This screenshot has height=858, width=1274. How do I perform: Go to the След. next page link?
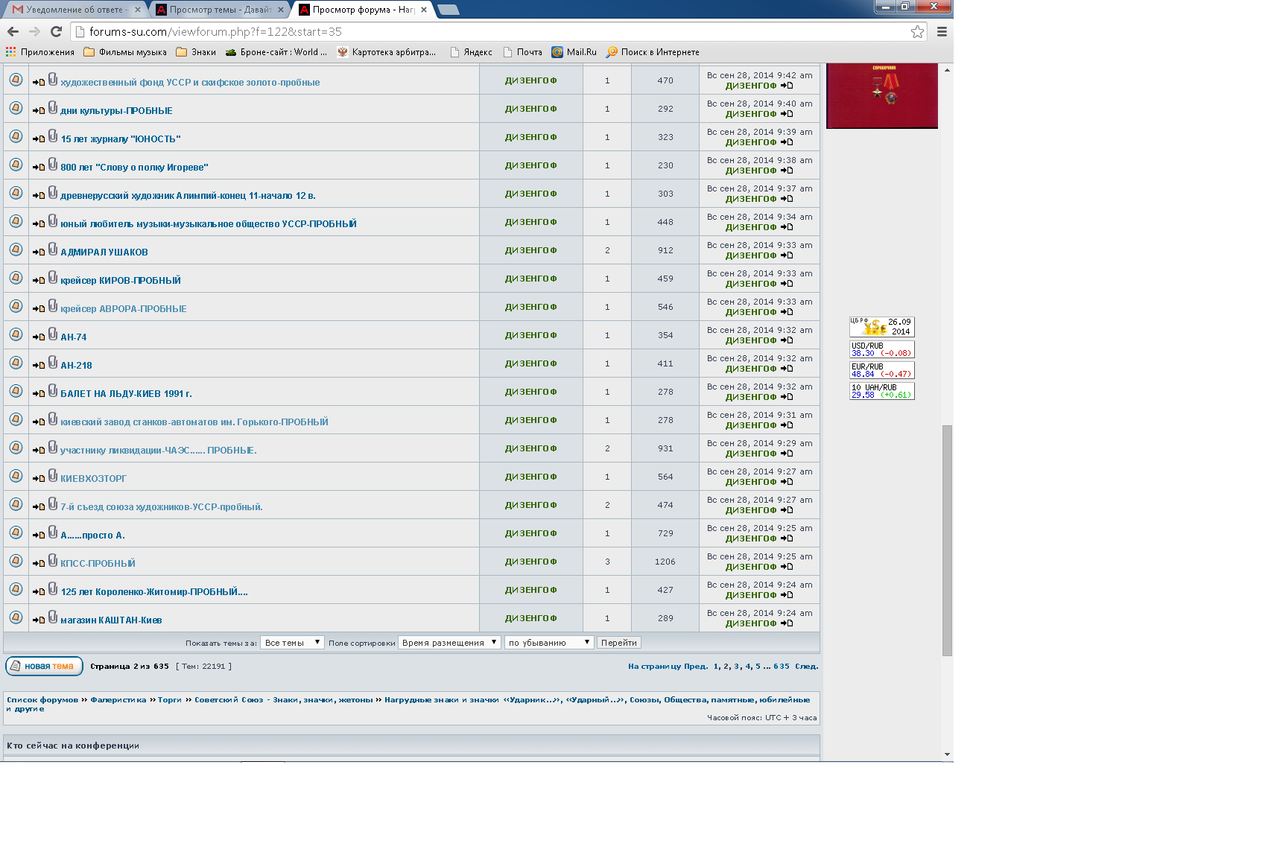pyautogui.click(x=806, y=667)
